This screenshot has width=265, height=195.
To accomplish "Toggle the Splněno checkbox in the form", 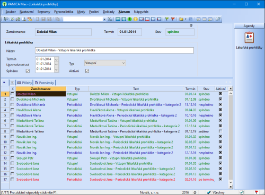I will pyautogui.click(x=28, y=71).
